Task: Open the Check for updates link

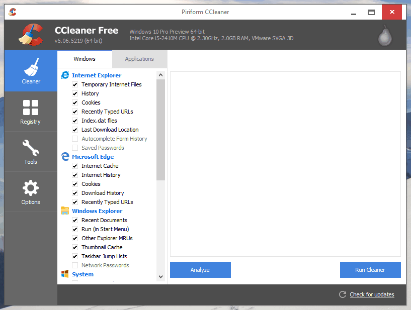Action: tap(372, 294)
